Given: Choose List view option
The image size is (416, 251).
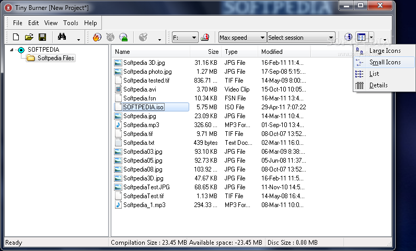Looking at the screenshot, I should click(385, 74).
